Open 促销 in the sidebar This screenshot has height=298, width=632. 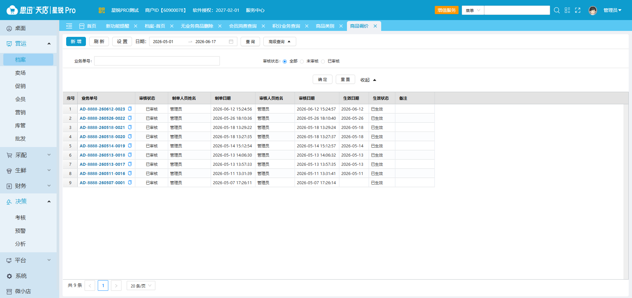(x=20, y=86)
